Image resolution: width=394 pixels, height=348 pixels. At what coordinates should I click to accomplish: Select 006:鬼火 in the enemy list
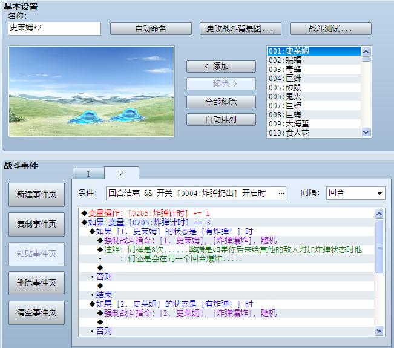tap(314, 96)
